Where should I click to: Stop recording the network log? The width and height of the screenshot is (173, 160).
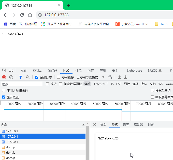coord(4,77)
